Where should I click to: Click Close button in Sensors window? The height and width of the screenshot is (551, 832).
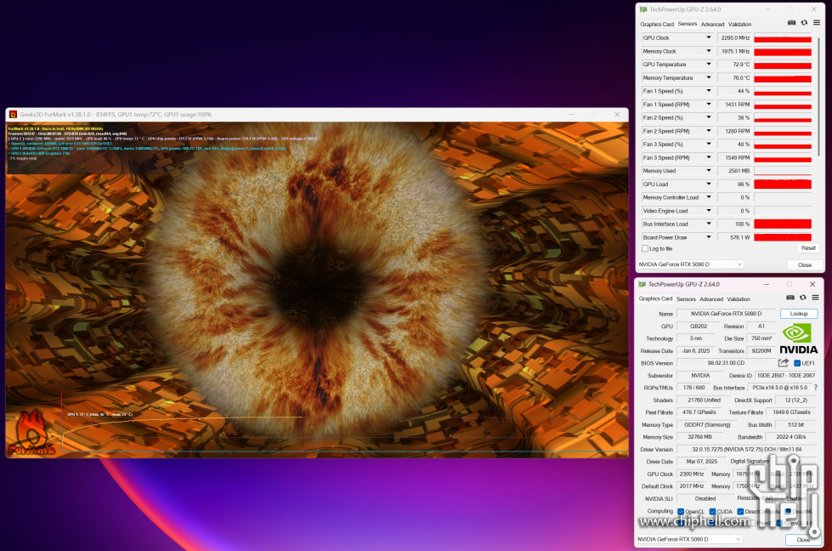pos(805,264)
